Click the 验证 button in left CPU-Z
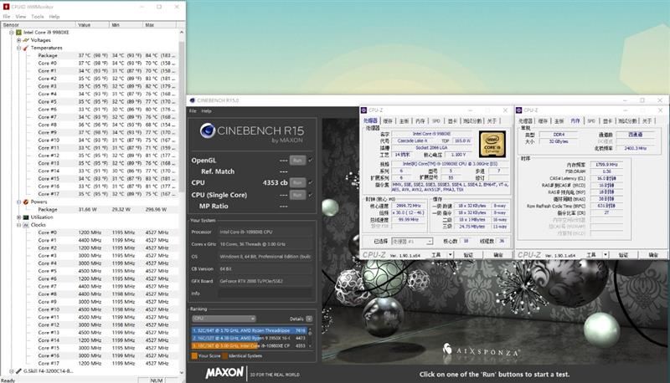 (x=468, y=254)
